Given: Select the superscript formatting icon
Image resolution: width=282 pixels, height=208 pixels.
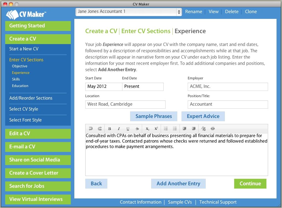Looking at the screenshot, I should (x=156, y=129).
